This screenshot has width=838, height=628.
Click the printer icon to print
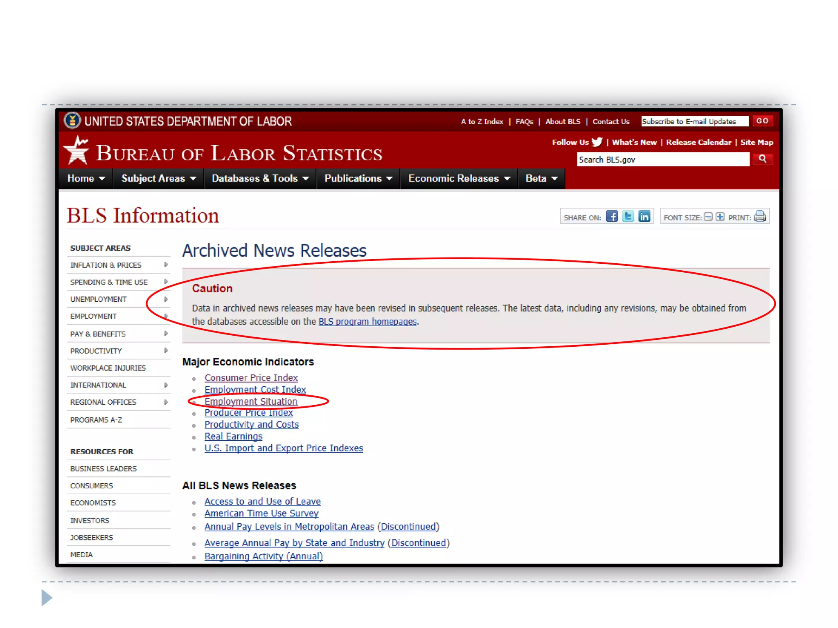[x=760, y=216]
